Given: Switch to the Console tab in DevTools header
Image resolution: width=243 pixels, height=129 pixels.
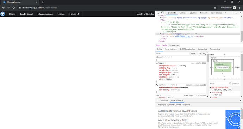Looking at the screenshot, I should 183,13.
